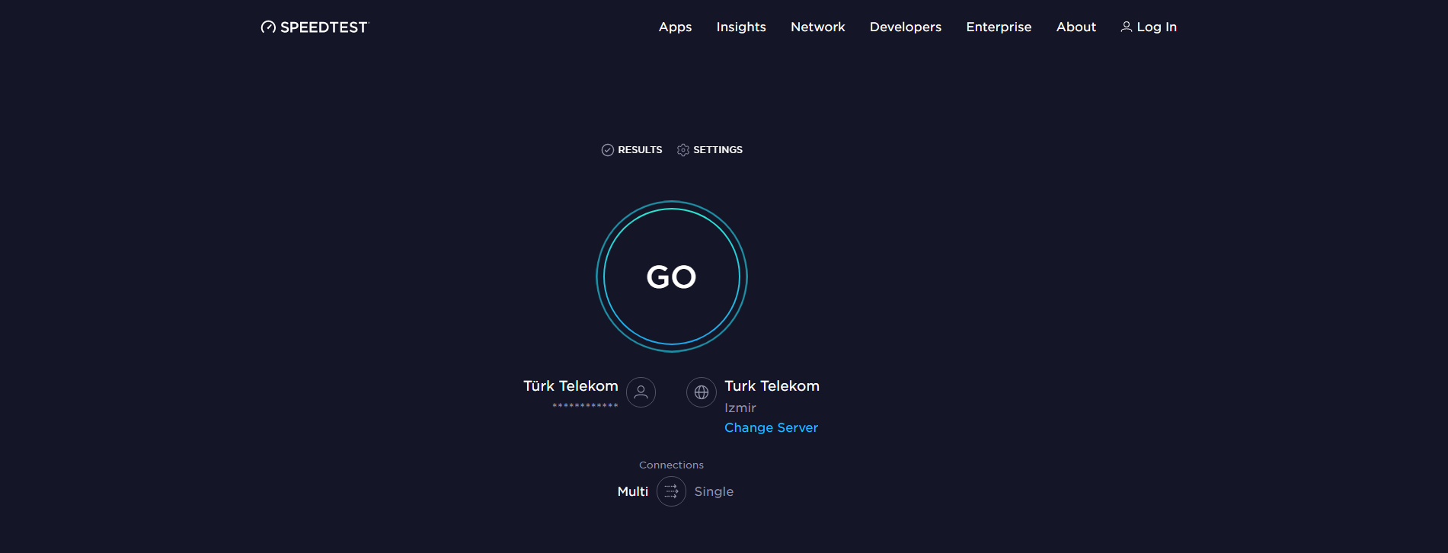This screenshot has width=1448, height=553.
Task: Open the Apps menu
Action: (x=675, y=27)
